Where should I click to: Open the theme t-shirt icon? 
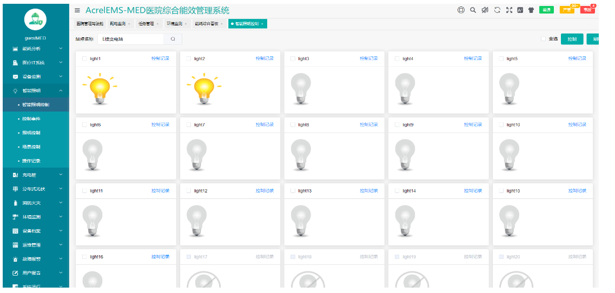pos(531,10)
